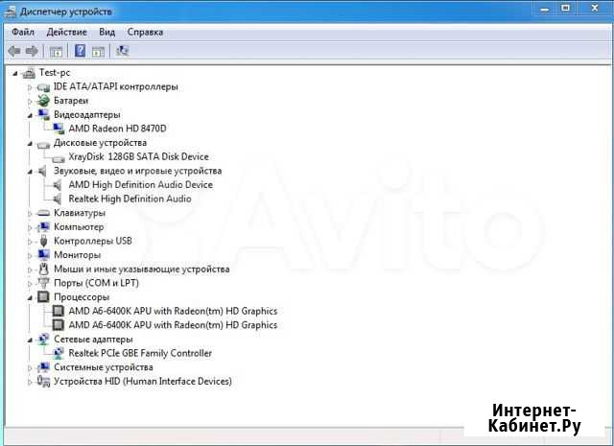Click the Forward arrow toolbar icon
Screen dimensions: 614x446
[x=32, y=51]
